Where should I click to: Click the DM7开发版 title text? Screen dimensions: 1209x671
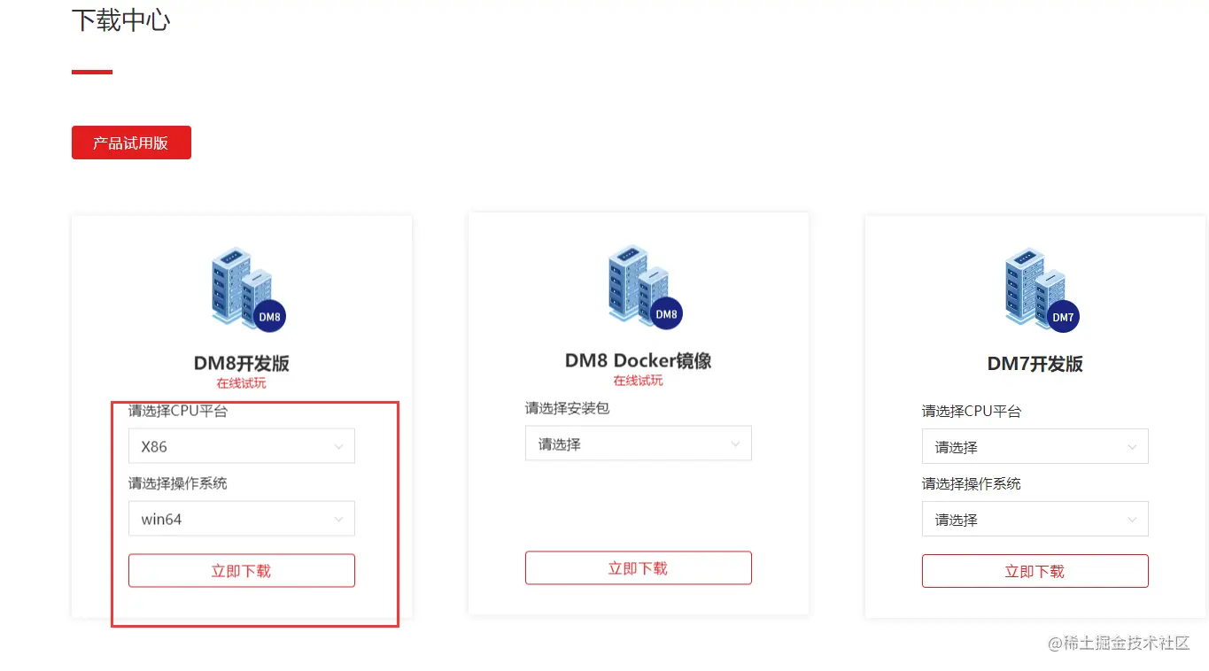tap(1035, 364)
